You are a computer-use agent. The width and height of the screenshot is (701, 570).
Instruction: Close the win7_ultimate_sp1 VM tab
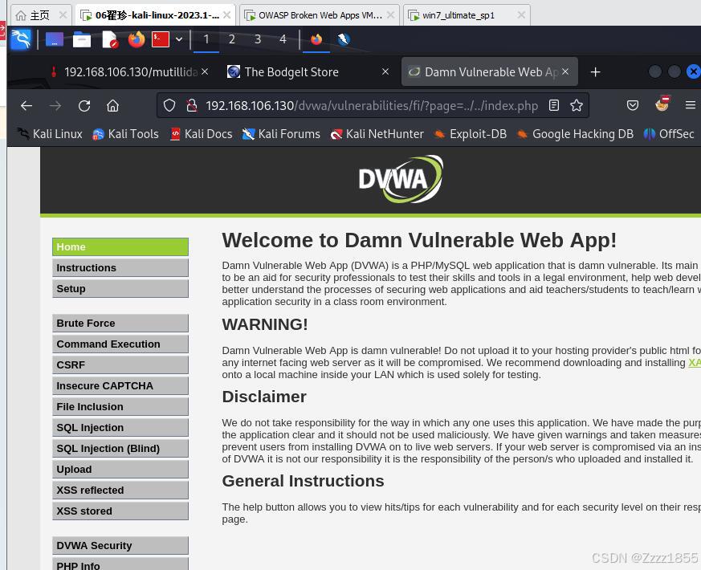pyautogui.click(x=521, y=15)
